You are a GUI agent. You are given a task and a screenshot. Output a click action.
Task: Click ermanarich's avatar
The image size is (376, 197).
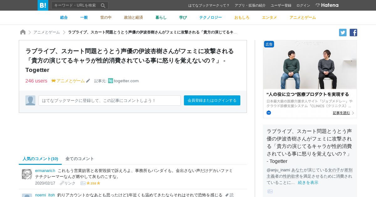27,174
